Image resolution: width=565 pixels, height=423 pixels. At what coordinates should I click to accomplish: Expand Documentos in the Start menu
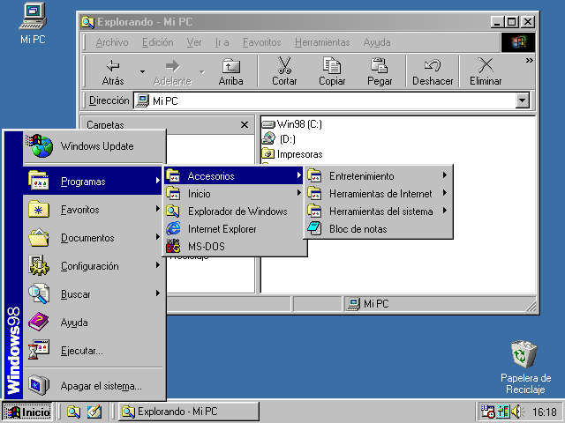click(94, 238)
